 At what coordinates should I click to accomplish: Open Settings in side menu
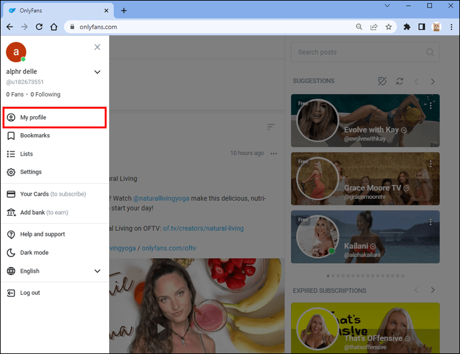click(x=55, y=172)
